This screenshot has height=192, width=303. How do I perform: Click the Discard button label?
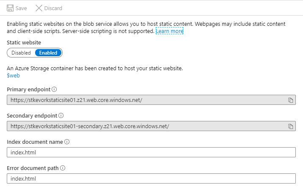[53, 8]
